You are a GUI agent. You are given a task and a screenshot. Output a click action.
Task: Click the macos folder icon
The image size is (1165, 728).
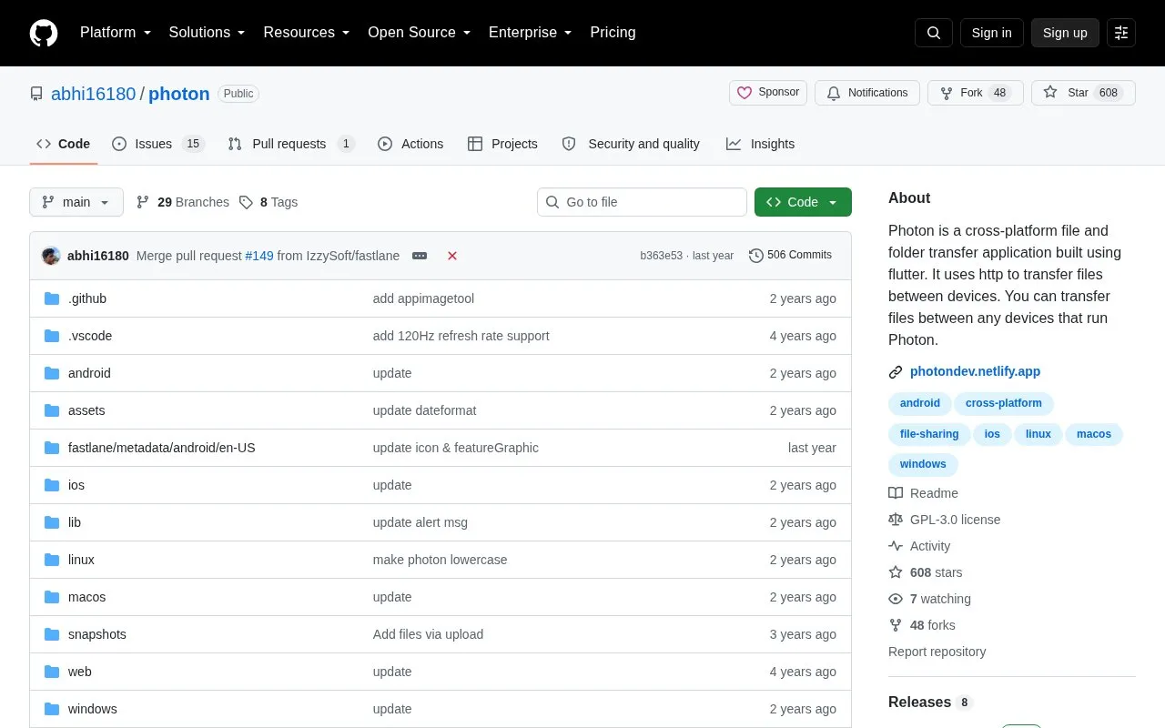(52, 597)
